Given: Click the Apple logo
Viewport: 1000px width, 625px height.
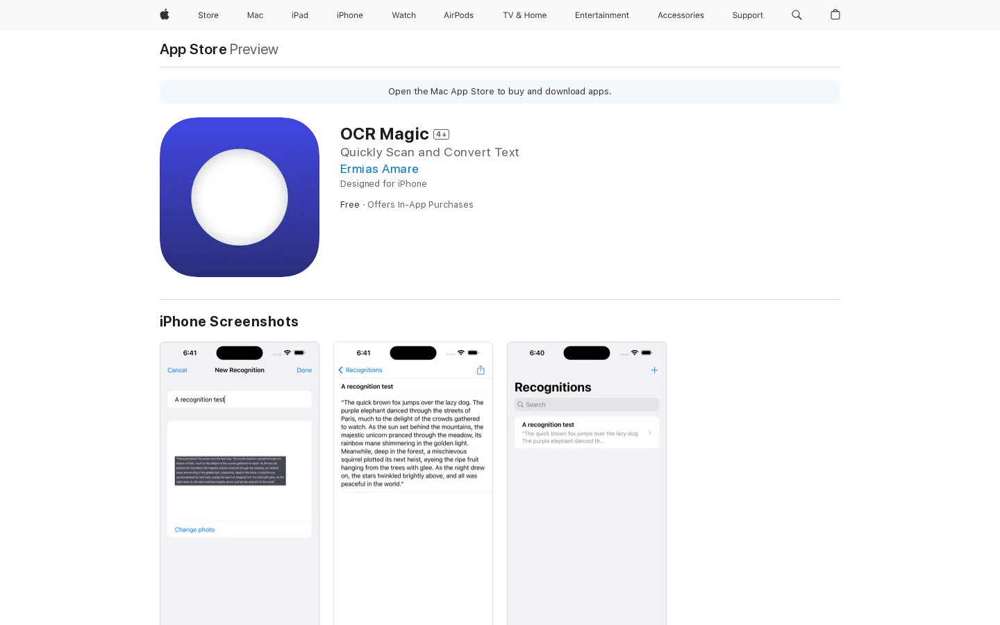Looking at the screenshot, I should coord(164,15).
